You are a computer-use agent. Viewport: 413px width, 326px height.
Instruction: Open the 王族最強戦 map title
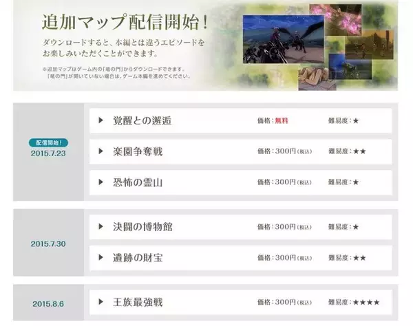138,302
